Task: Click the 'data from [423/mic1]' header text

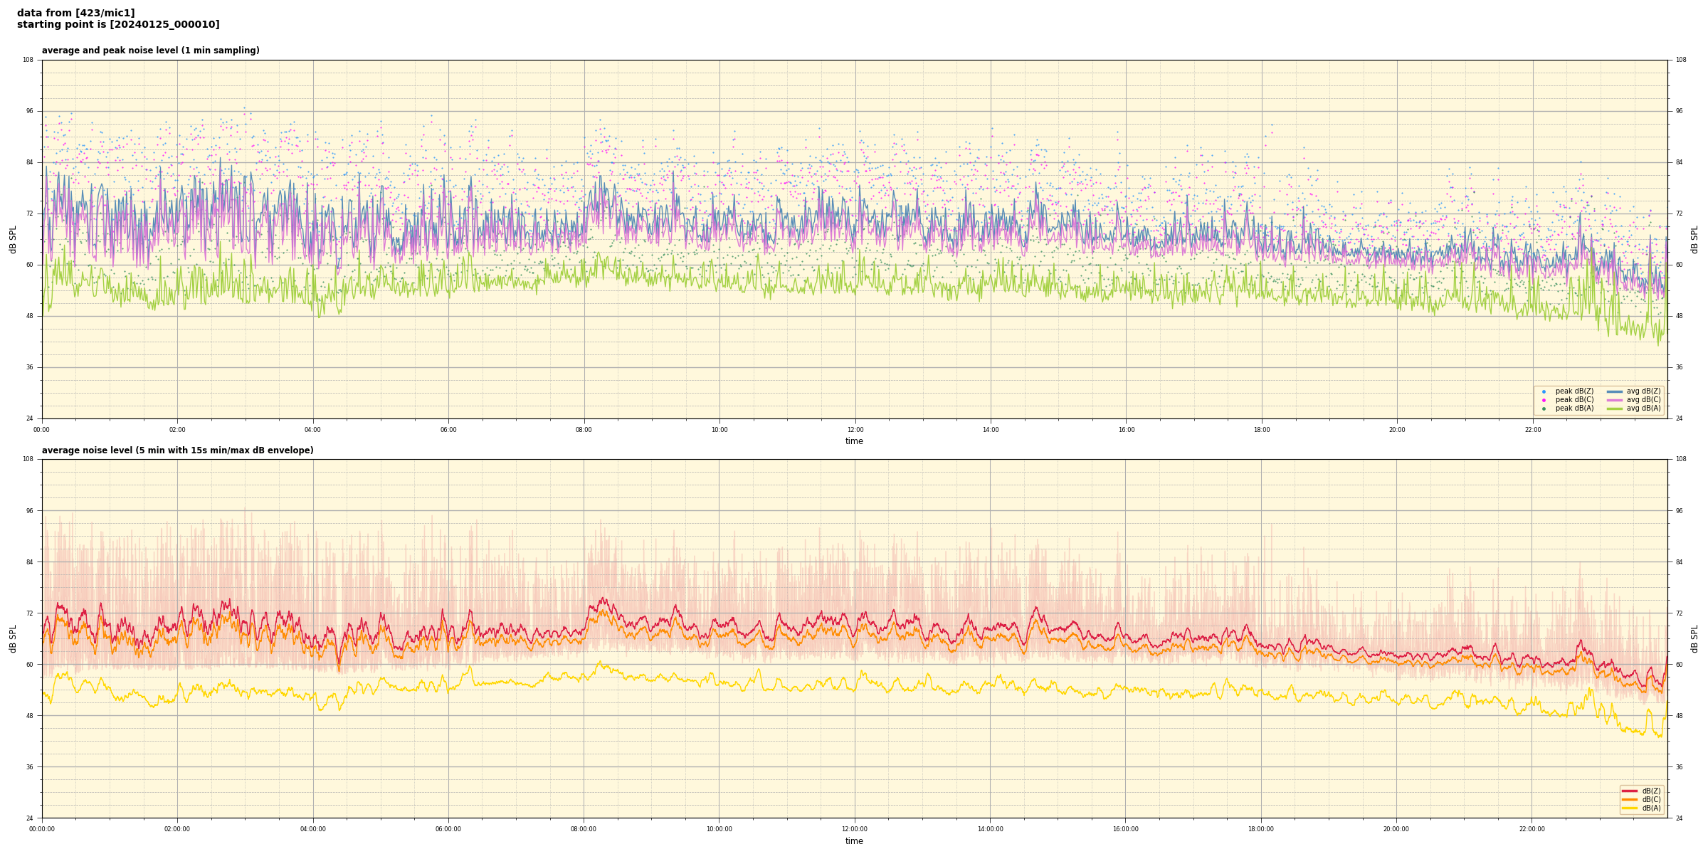Action: (x=75, y=13)
